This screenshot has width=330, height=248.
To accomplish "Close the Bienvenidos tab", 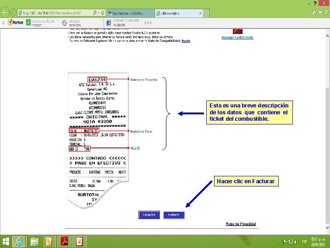I will click(x=200, y=13).
